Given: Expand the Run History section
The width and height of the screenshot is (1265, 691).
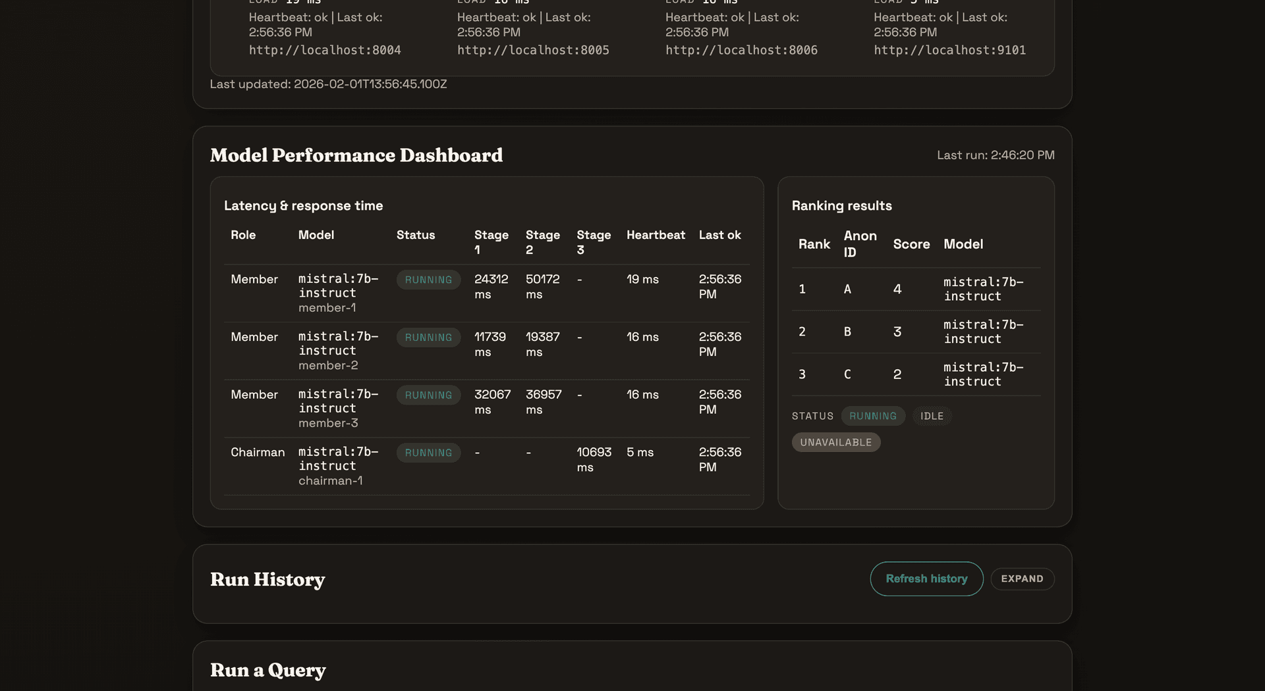Looking at the screenshot, I should click(1022, 578).
